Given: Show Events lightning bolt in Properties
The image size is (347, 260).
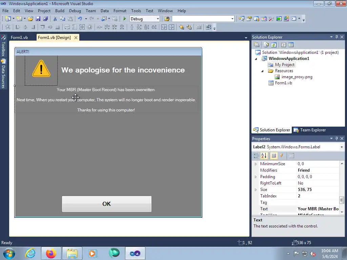Looking at the screenshot, I should point(282,156).
